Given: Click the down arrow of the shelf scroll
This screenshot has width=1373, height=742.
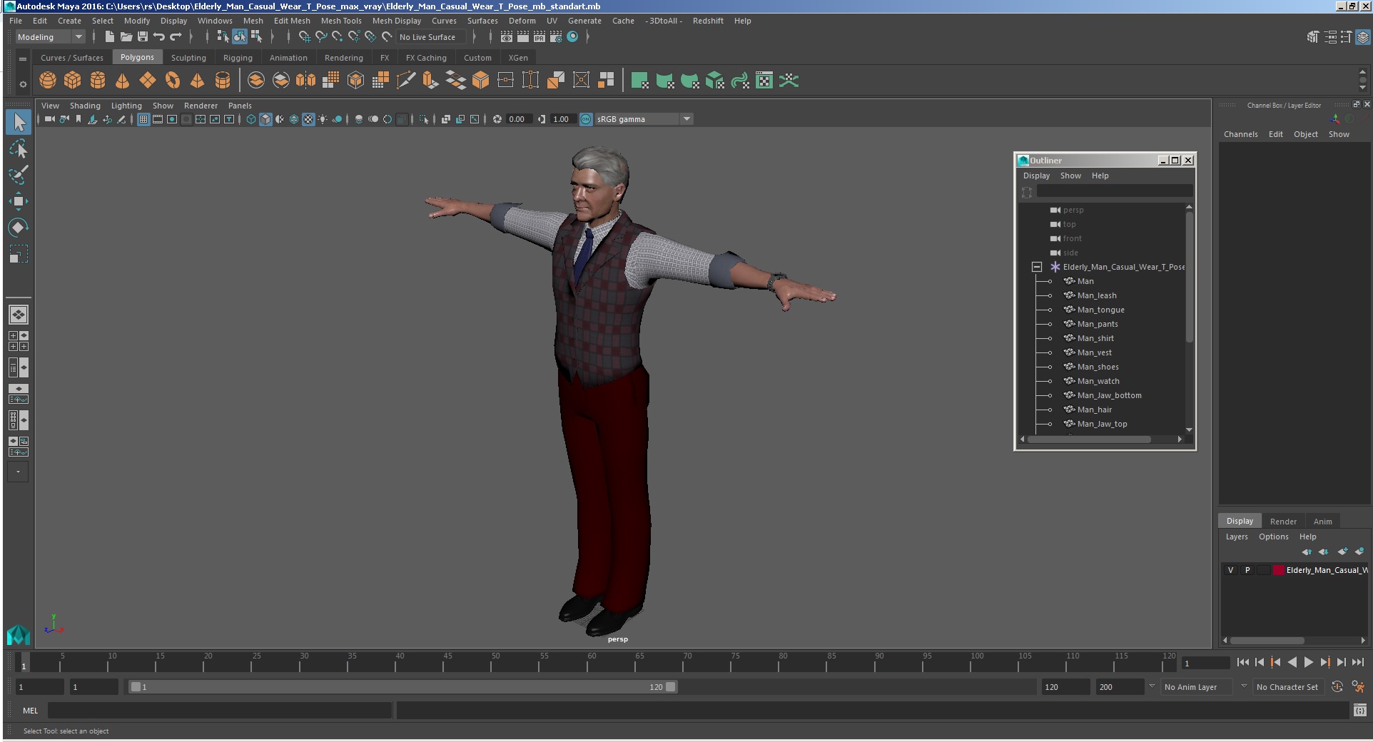Looking at the screenshot, I should 1362,88.
